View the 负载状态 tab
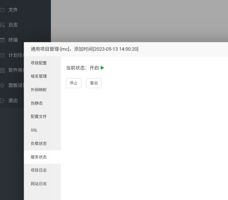Image resolution: width=228 pixels, height=200 pixels. 39,144
